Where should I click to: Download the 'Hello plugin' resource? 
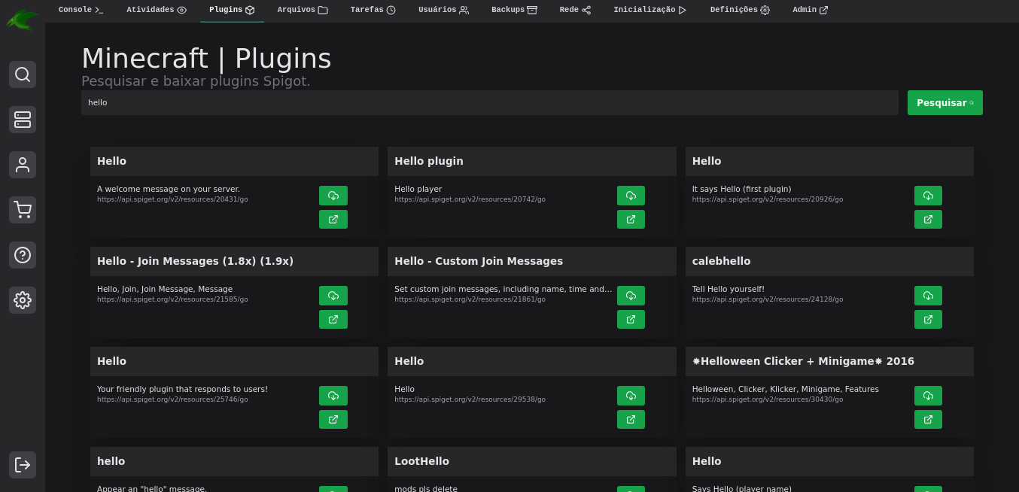point(631,196)
